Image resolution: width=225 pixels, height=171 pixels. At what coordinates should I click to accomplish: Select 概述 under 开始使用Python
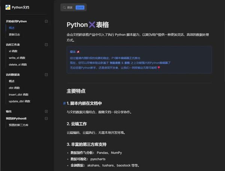[x=12, y=28]
